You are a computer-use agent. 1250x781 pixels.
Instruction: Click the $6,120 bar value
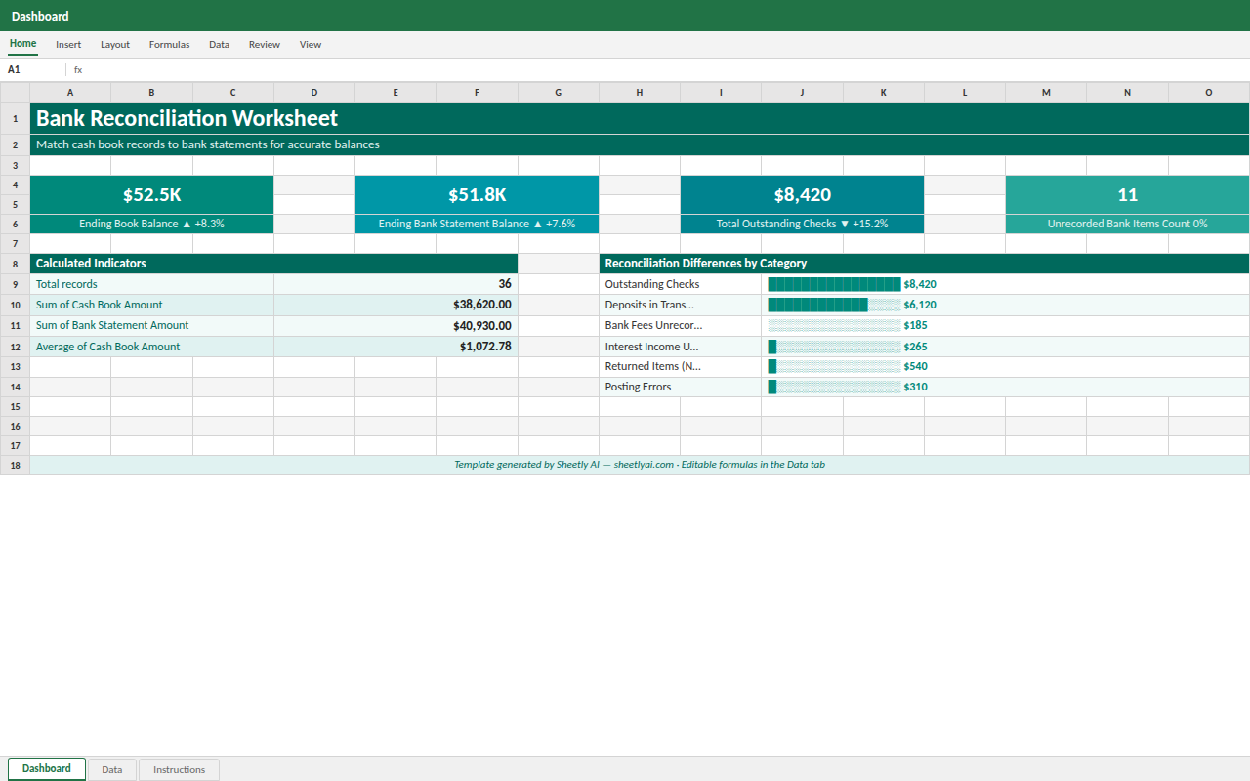click(920, 305)
